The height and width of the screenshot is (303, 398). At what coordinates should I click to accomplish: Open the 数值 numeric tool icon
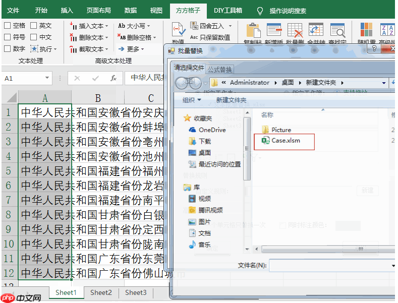(x=179, y=30)
